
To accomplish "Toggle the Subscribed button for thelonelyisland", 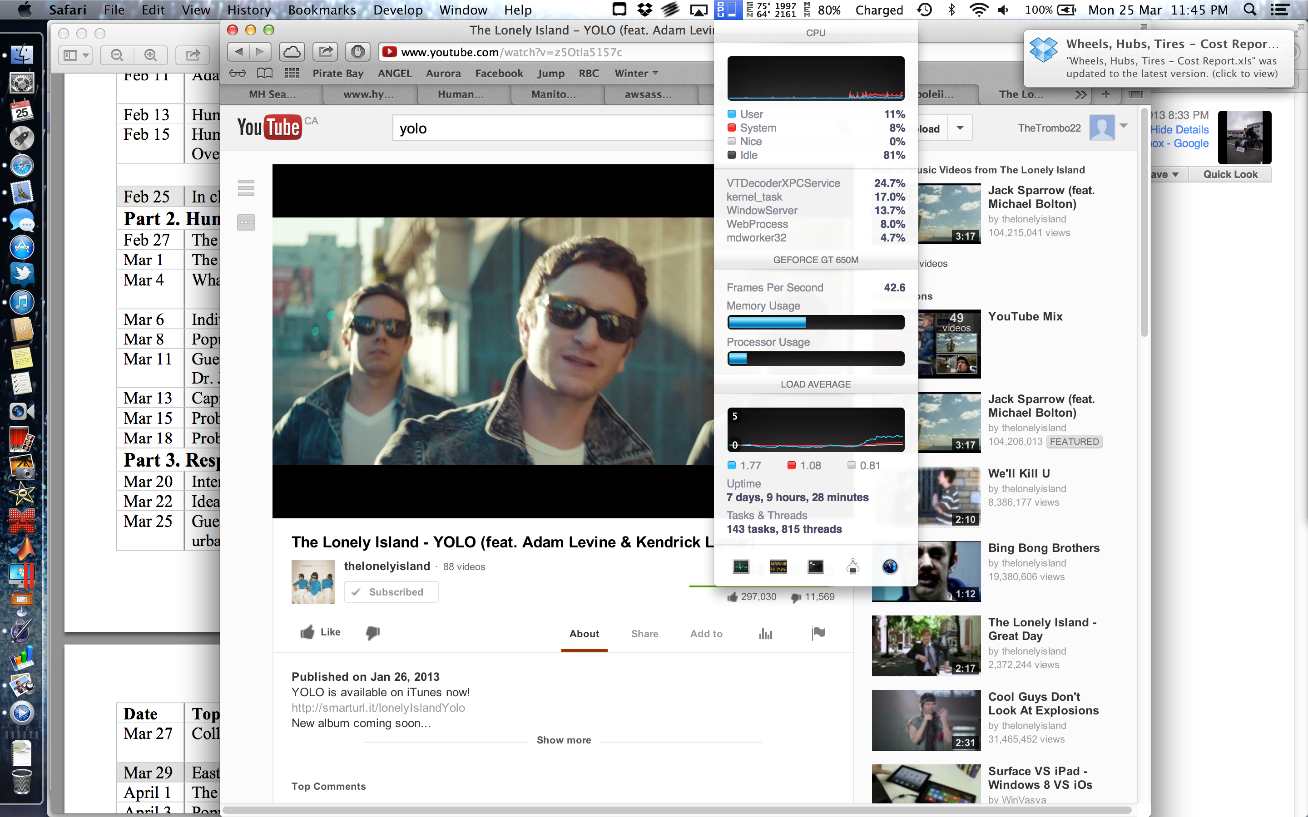I will (x=391, y=592).
